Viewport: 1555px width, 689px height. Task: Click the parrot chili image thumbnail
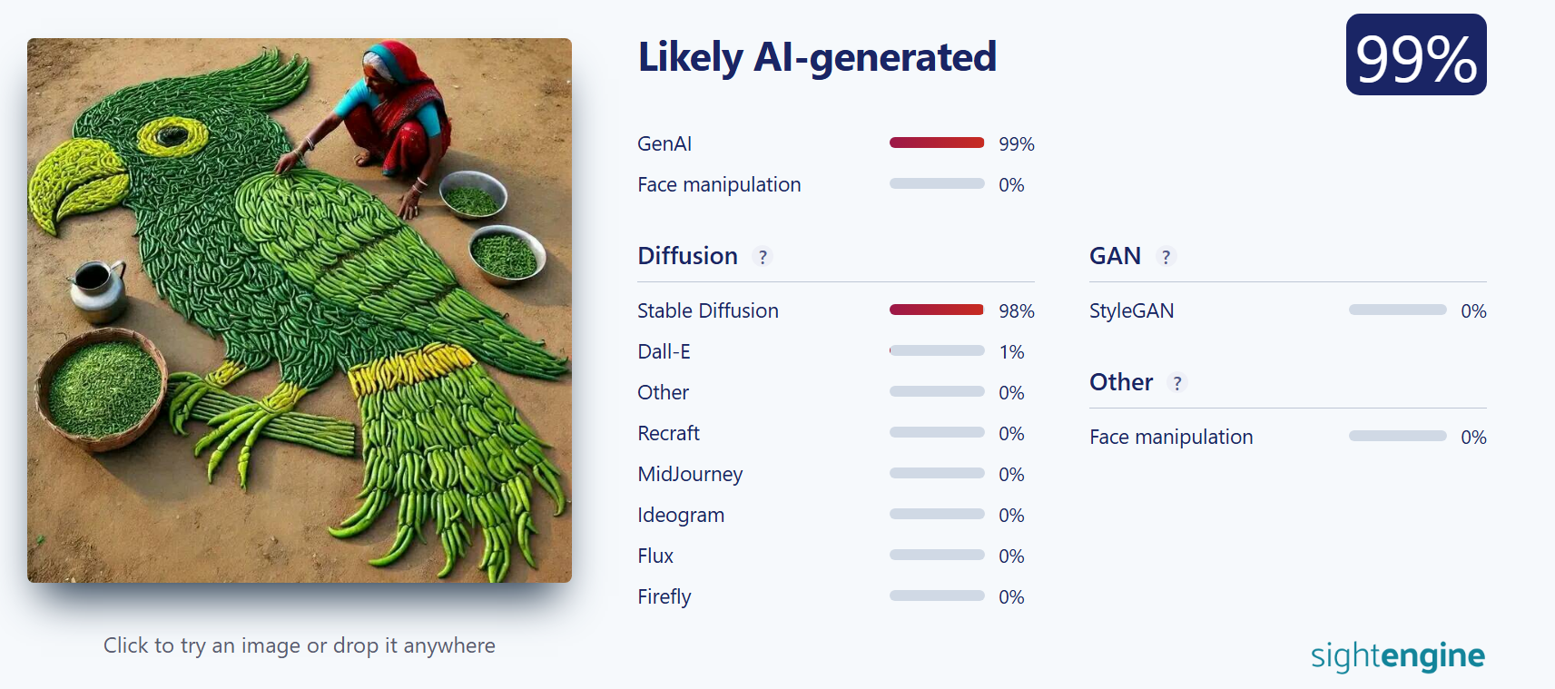click(300, 310)
